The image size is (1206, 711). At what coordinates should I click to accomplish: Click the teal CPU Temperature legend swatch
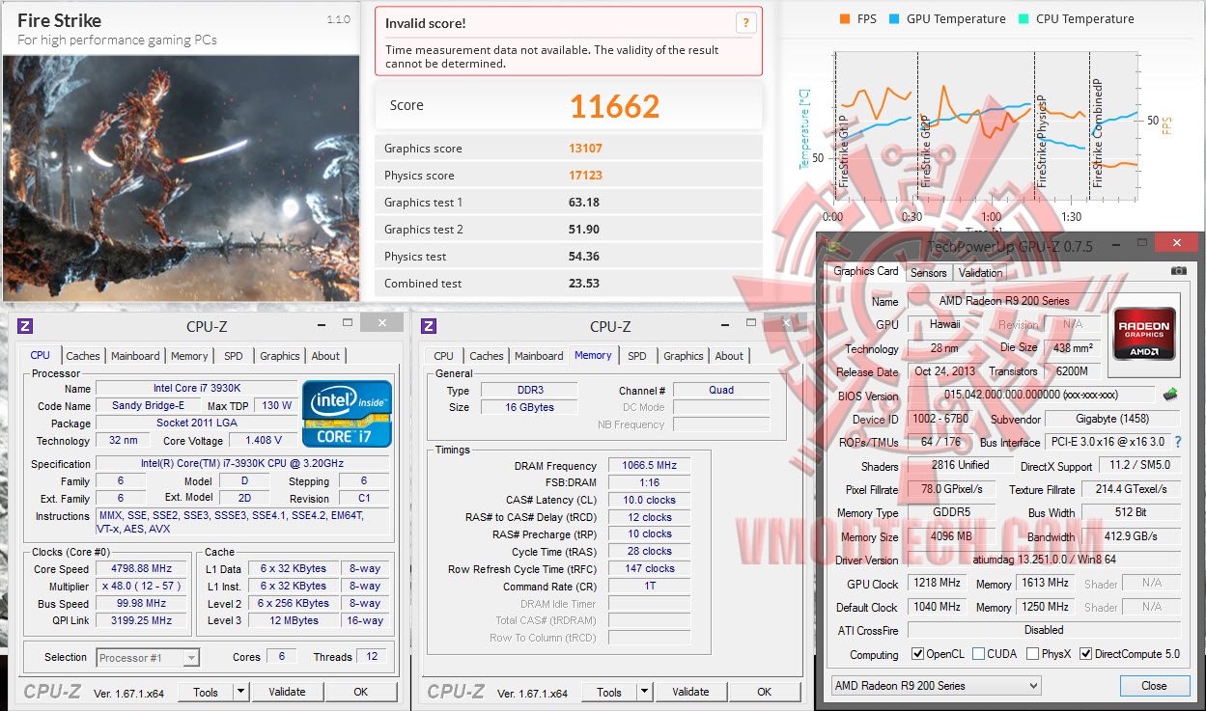[1024, 18]
